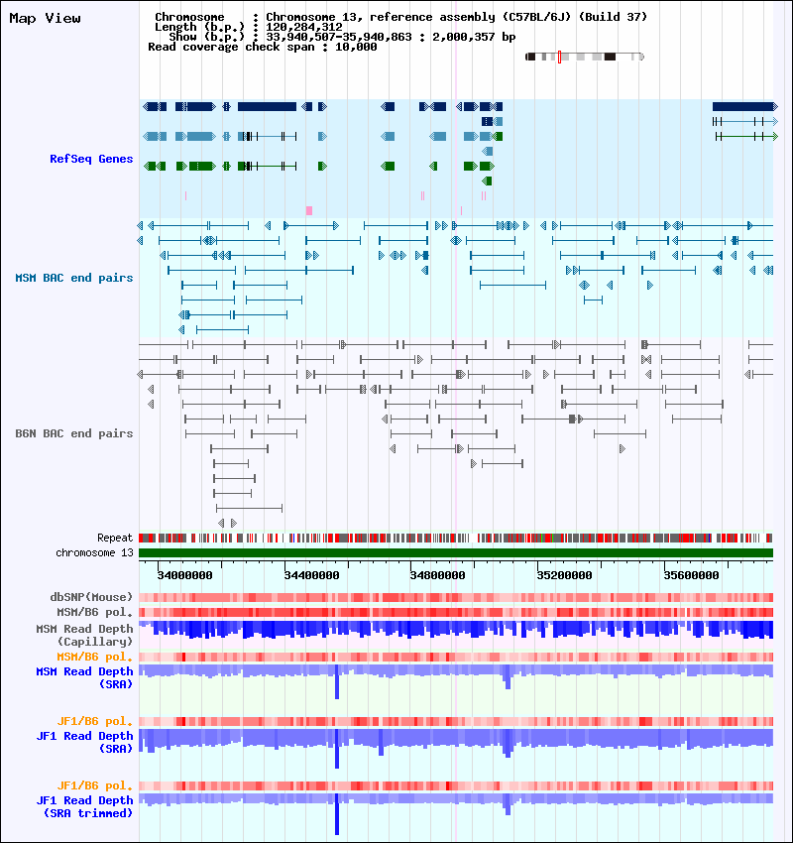Viewport: 793px width, 843px height.
Task: Open the MSM BAC end pairs link
Action: pyautogui.click(x=74, y=278)
